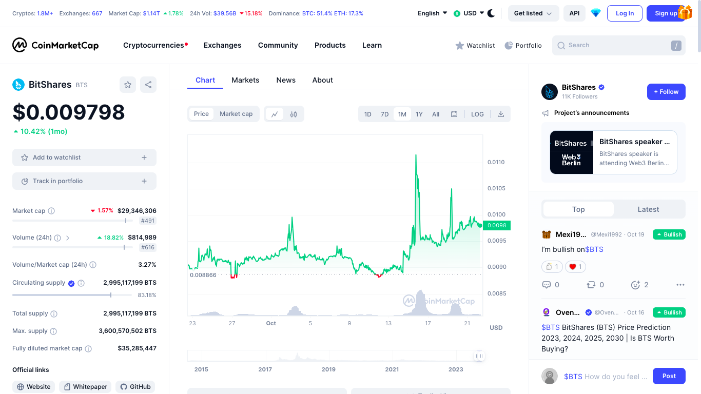Repost the Mexi1992 post
Viewport: 701px width, 394px height.
coord(595,285)
